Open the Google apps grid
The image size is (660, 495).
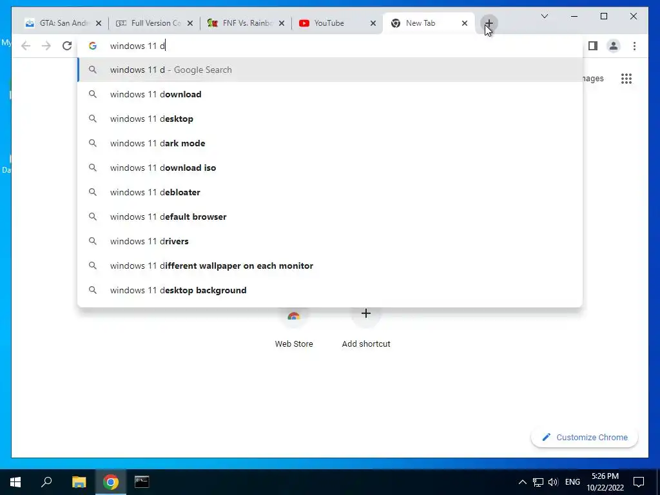coord(626,78)
